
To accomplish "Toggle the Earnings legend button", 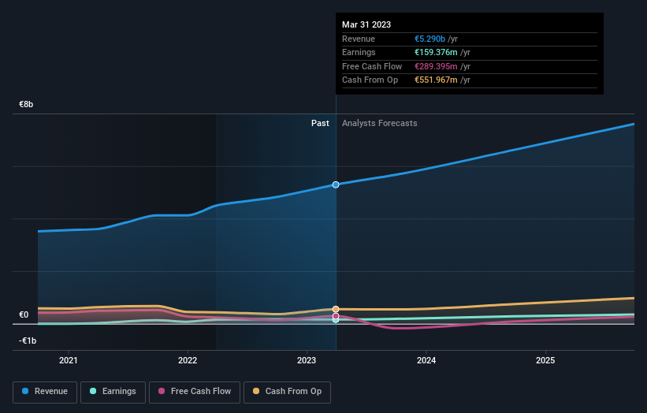I will tap(113, 392).
